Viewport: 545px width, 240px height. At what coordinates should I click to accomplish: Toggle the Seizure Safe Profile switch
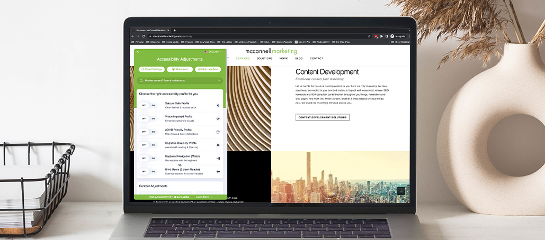click(x=148, y=105)
